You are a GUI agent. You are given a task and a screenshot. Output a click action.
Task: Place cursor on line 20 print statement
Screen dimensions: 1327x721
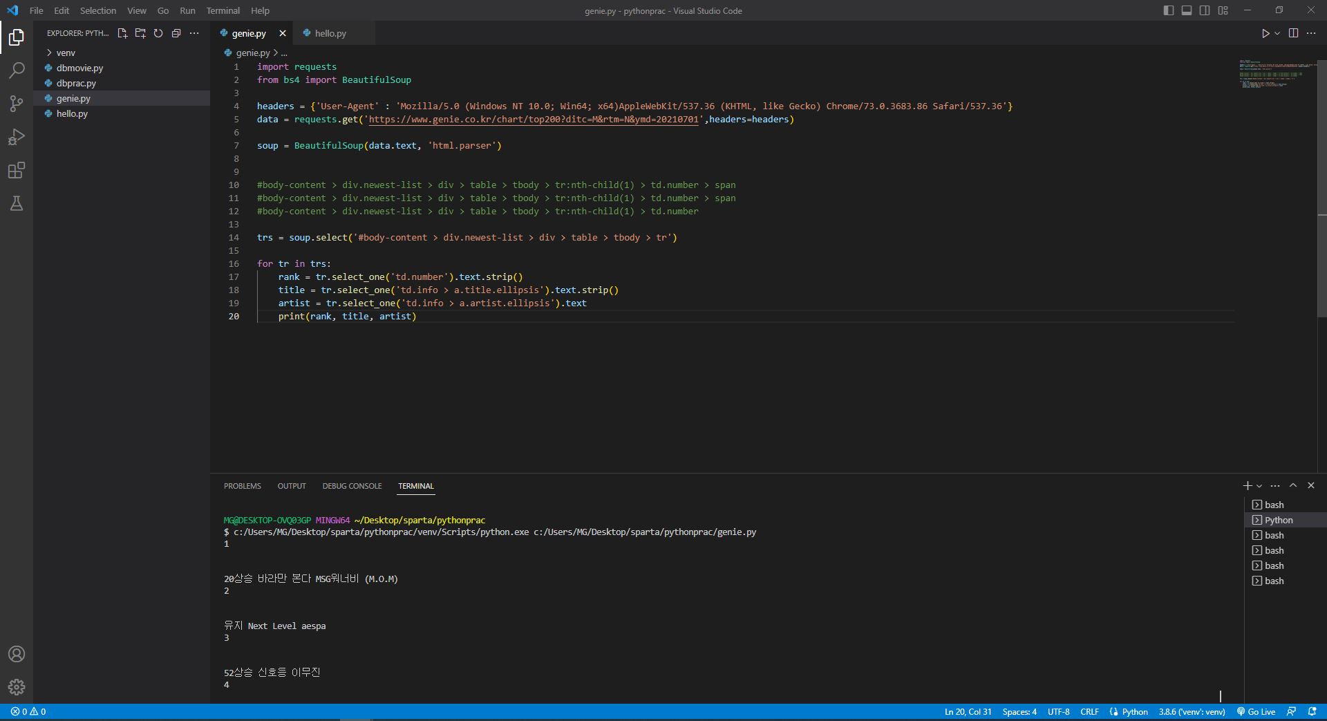point(347,317)
